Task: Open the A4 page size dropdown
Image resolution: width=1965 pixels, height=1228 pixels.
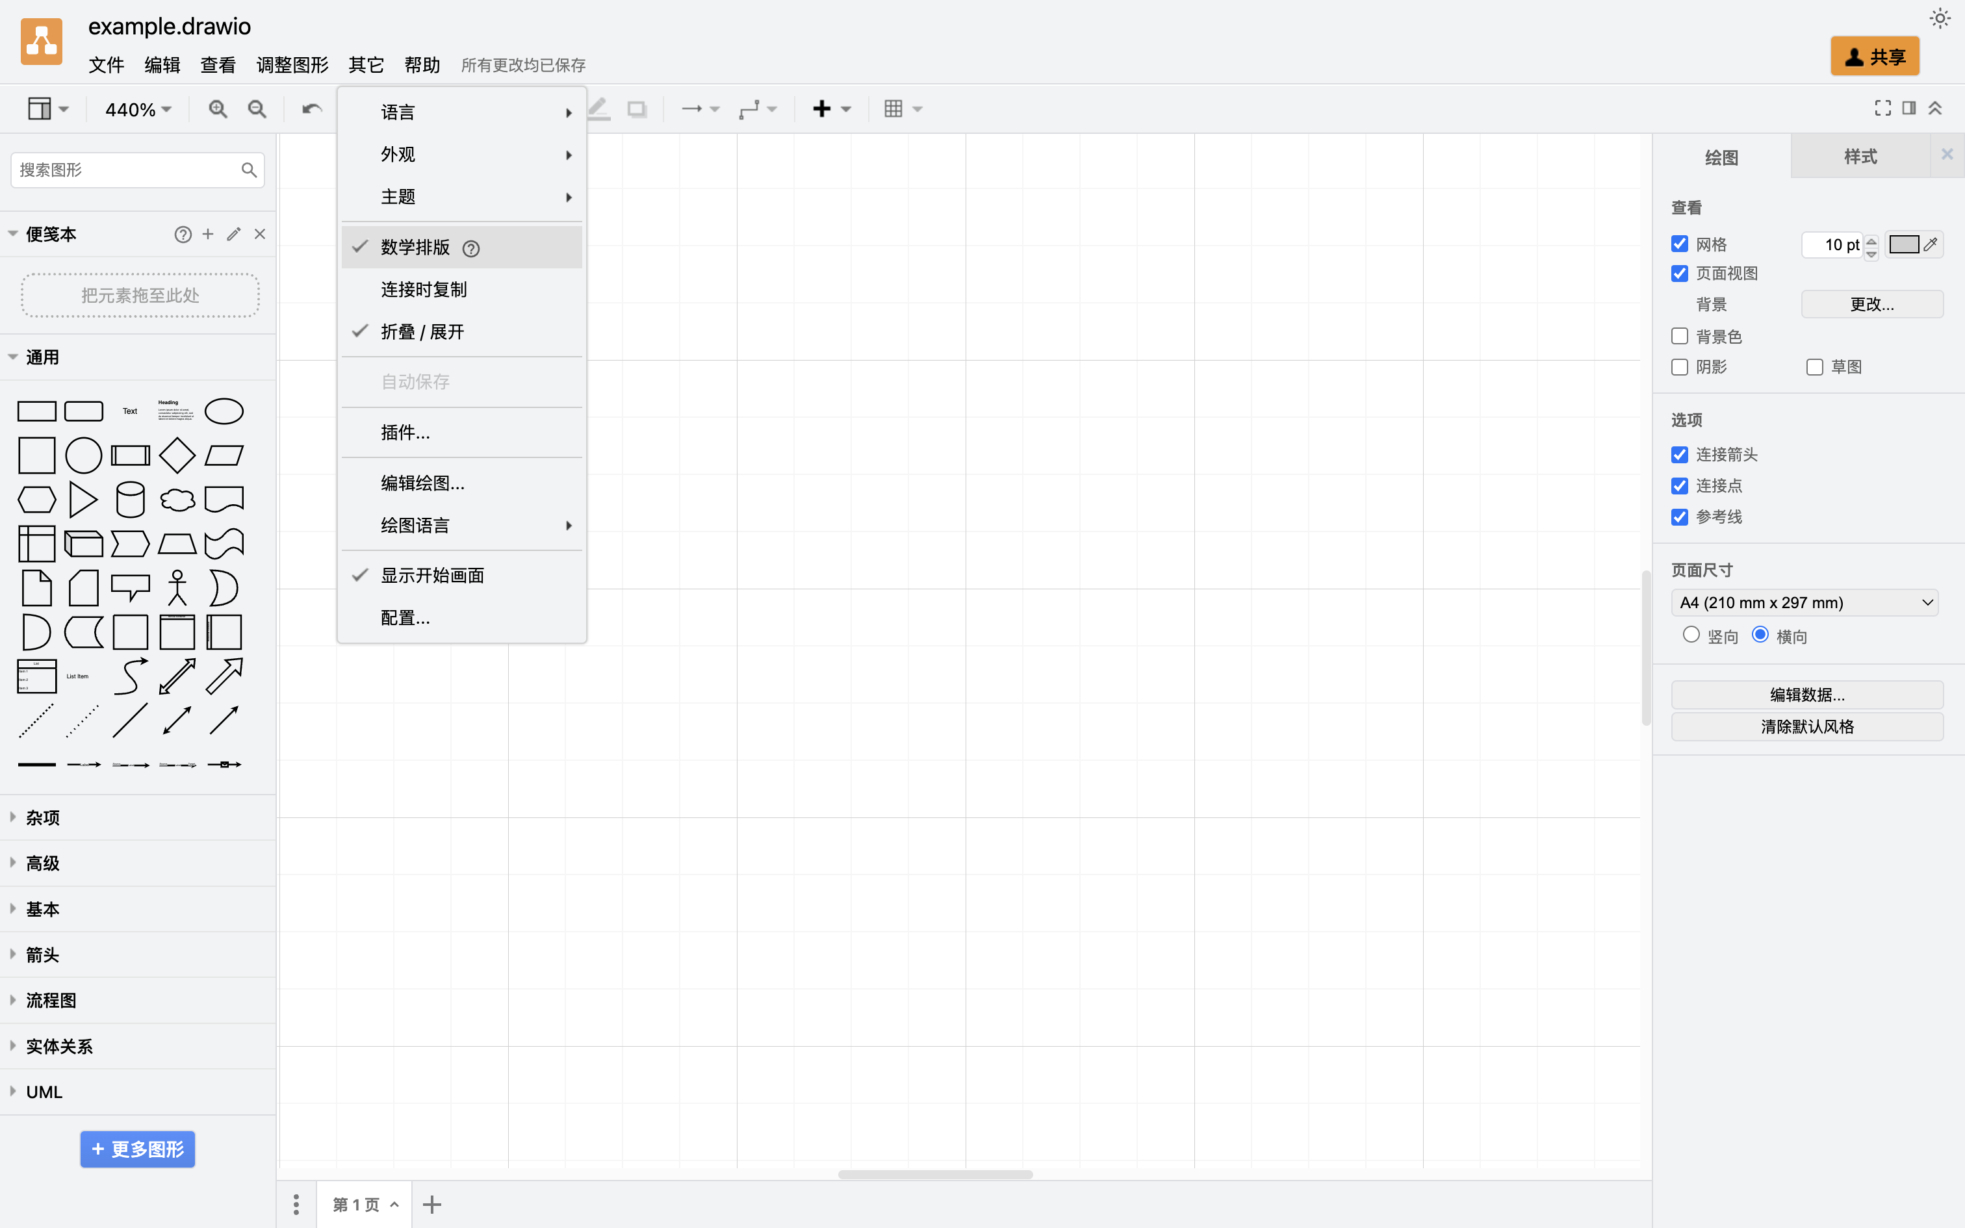Action: pos(1804,603)
